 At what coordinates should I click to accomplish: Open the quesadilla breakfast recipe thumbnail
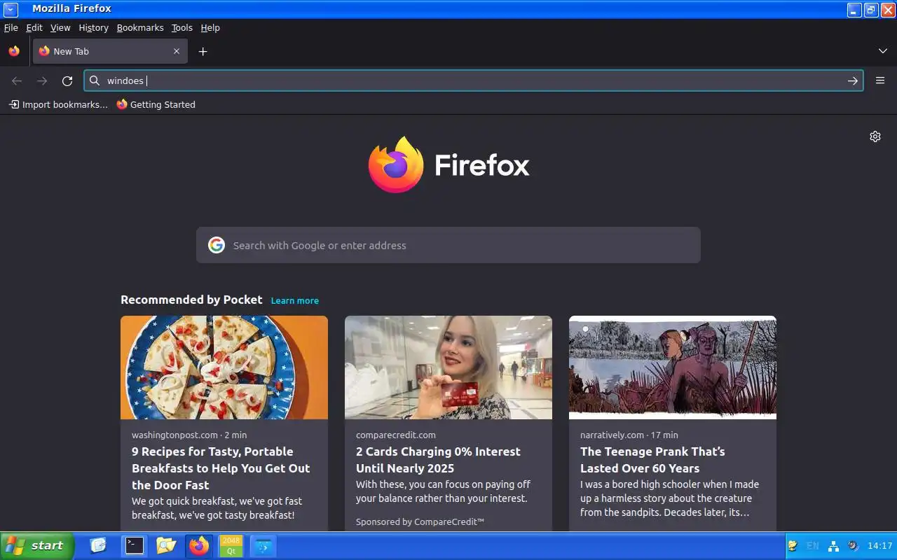pyautogui.click(x=224, y=367)
